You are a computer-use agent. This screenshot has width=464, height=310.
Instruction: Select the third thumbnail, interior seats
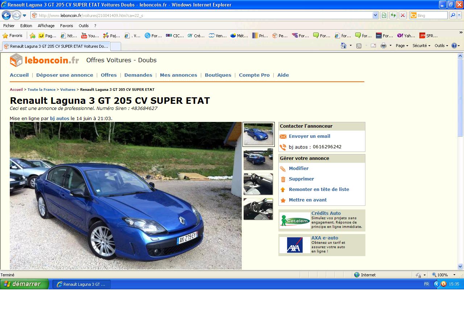click(258, 184)
